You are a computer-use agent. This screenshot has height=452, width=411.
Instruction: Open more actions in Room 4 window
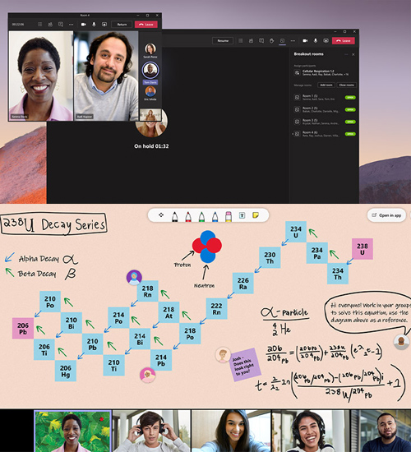(71, 25)
